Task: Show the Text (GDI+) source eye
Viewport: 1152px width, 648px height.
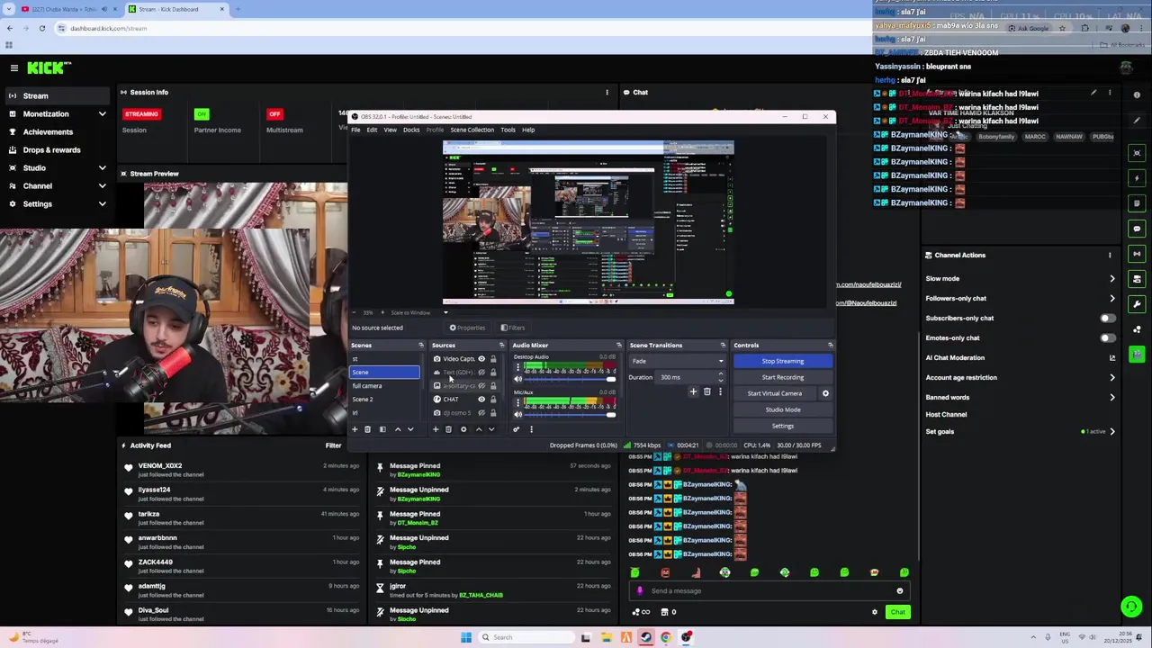Action: (481, 372)
